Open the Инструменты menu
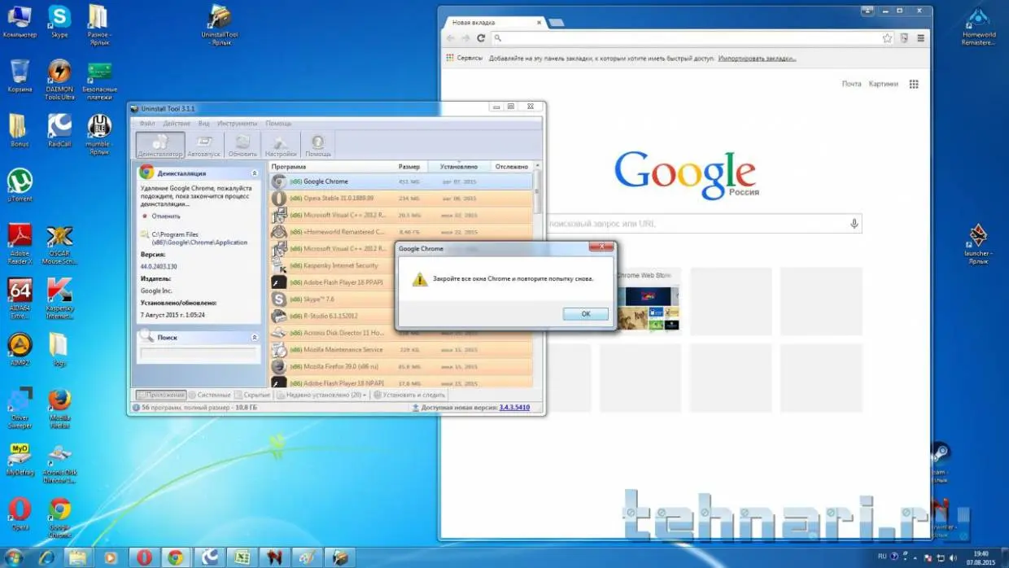Viewport: 1009px width, 568px height. [237, 124]
